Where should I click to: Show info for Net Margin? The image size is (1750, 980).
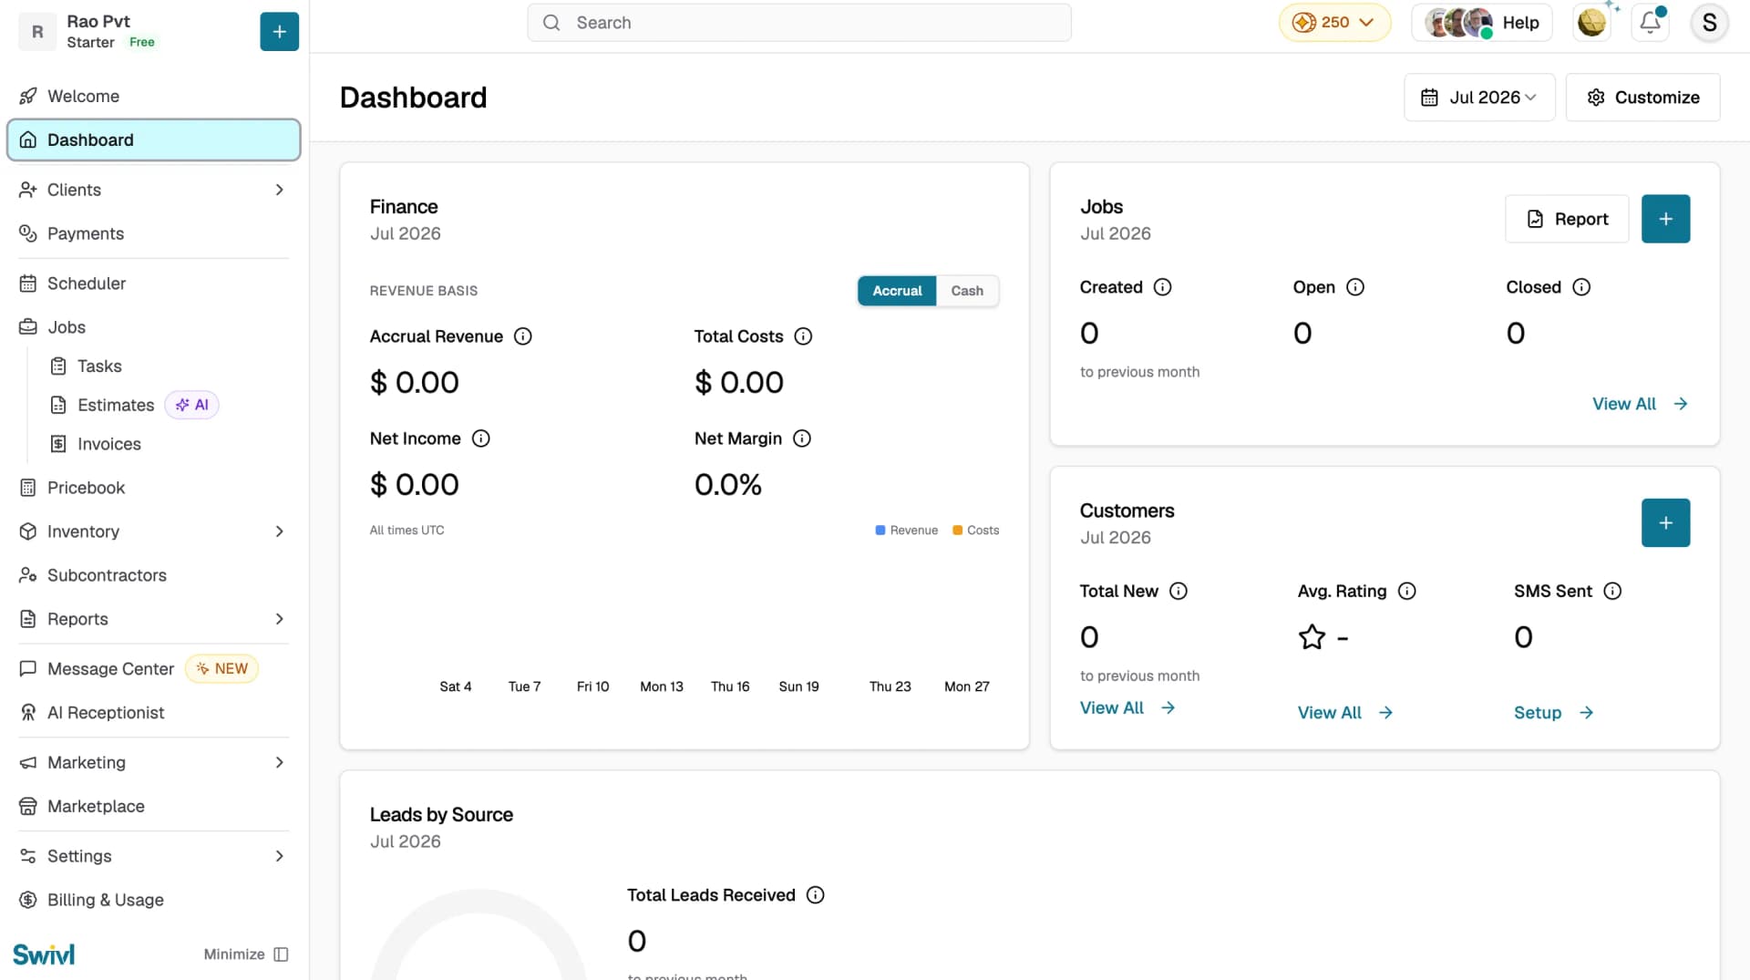pos(802,438)
